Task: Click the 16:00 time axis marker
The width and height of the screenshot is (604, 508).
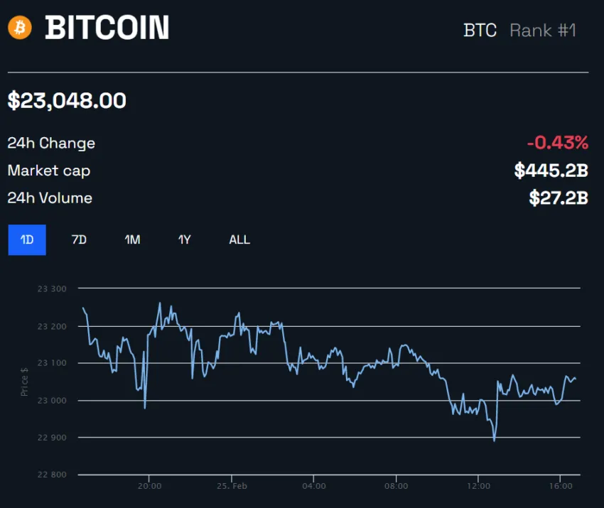Action: (561, 486)
